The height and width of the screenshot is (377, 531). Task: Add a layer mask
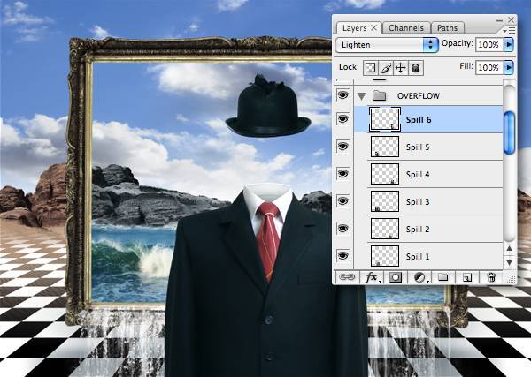(396, 278)
